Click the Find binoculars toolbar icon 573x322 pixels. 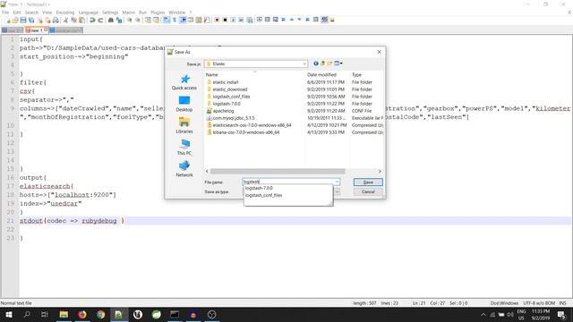coord(111,20)
